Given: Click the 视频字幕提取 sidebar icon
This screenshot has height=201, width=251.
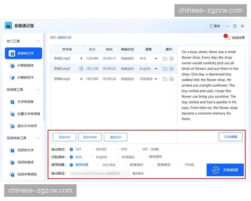Looking at the screenshot, I should 12,174.
